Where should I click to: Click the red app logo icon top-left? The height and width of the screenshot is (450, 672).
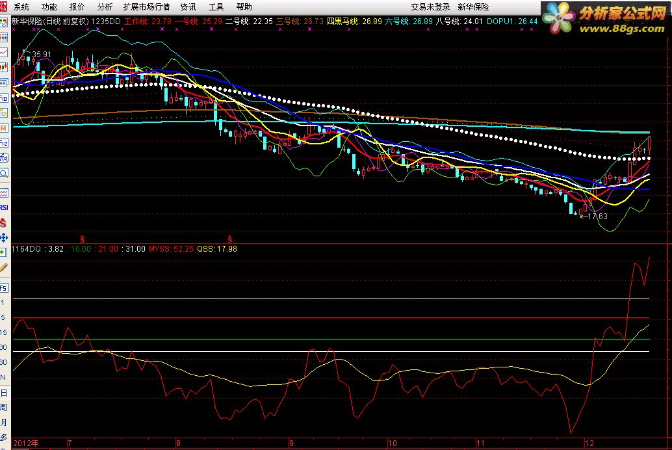tap(3, 6)
